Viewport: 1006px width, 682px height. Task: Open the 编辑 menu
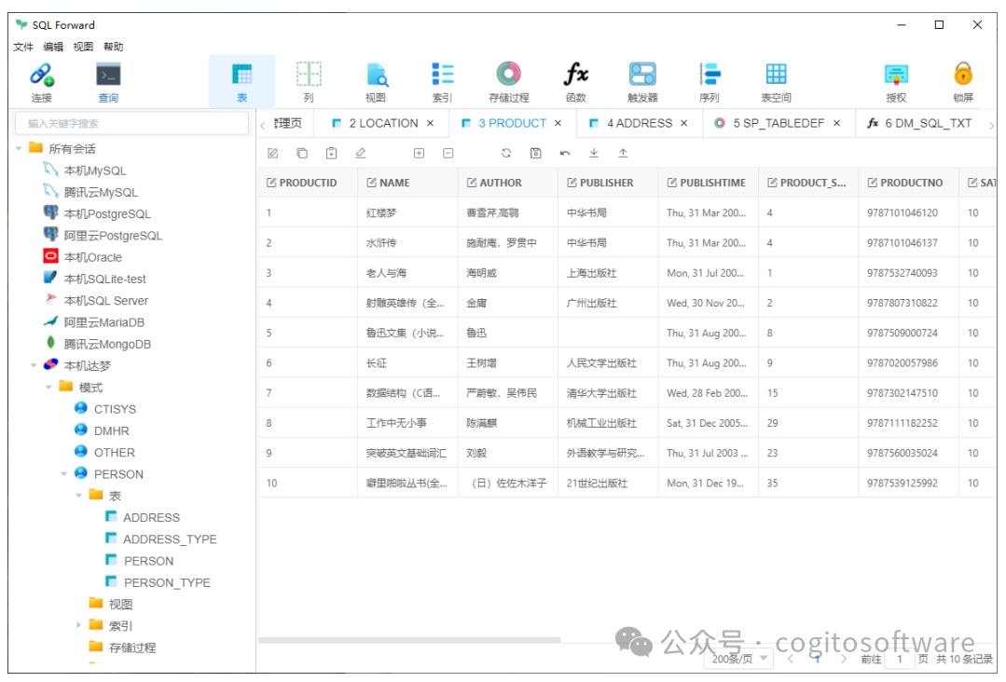[53, 47]
